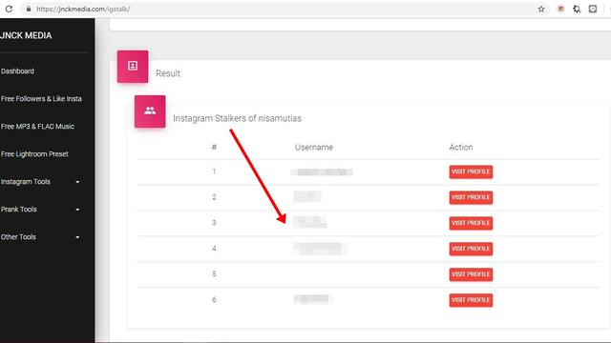Visit profile for row 1
611x343 pixels.
[471, 171]
